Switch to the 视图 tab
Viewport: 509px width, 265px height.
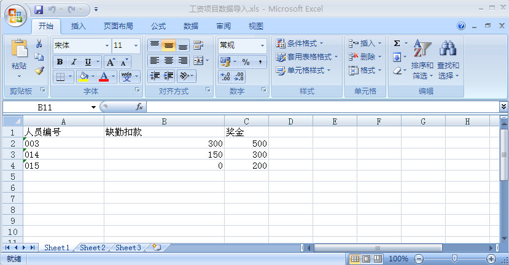coord(255,26)
